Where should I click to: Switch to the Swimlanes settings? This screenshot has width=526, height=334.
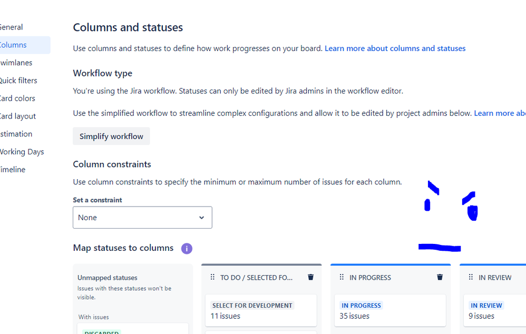[x=16, y=63]
